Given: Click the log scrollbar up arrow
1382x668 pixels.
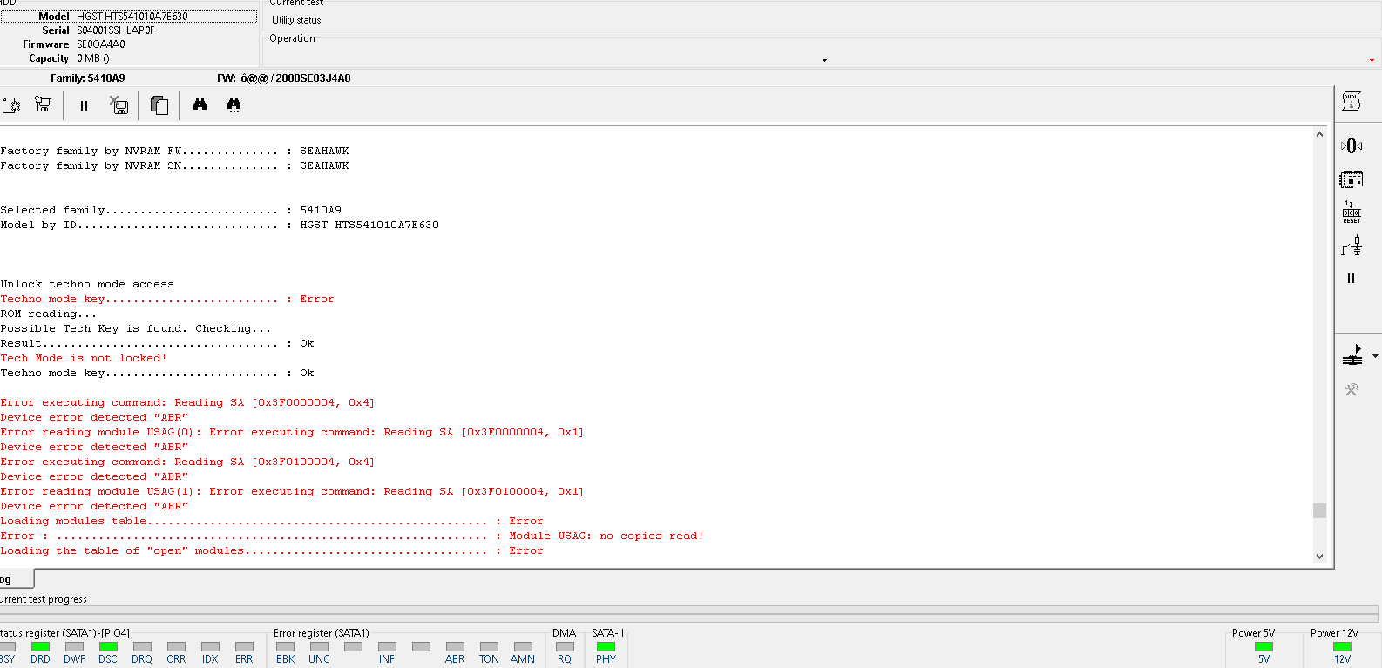Looking at the screenshot, I should [x=1319, y=134].
